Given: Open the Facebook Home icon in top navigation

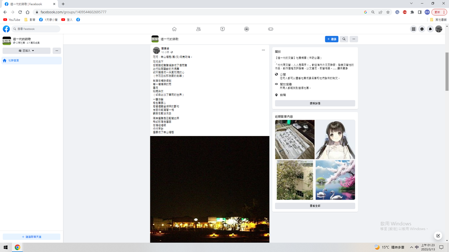Looking at the screenshot, I should pos(174,29).
